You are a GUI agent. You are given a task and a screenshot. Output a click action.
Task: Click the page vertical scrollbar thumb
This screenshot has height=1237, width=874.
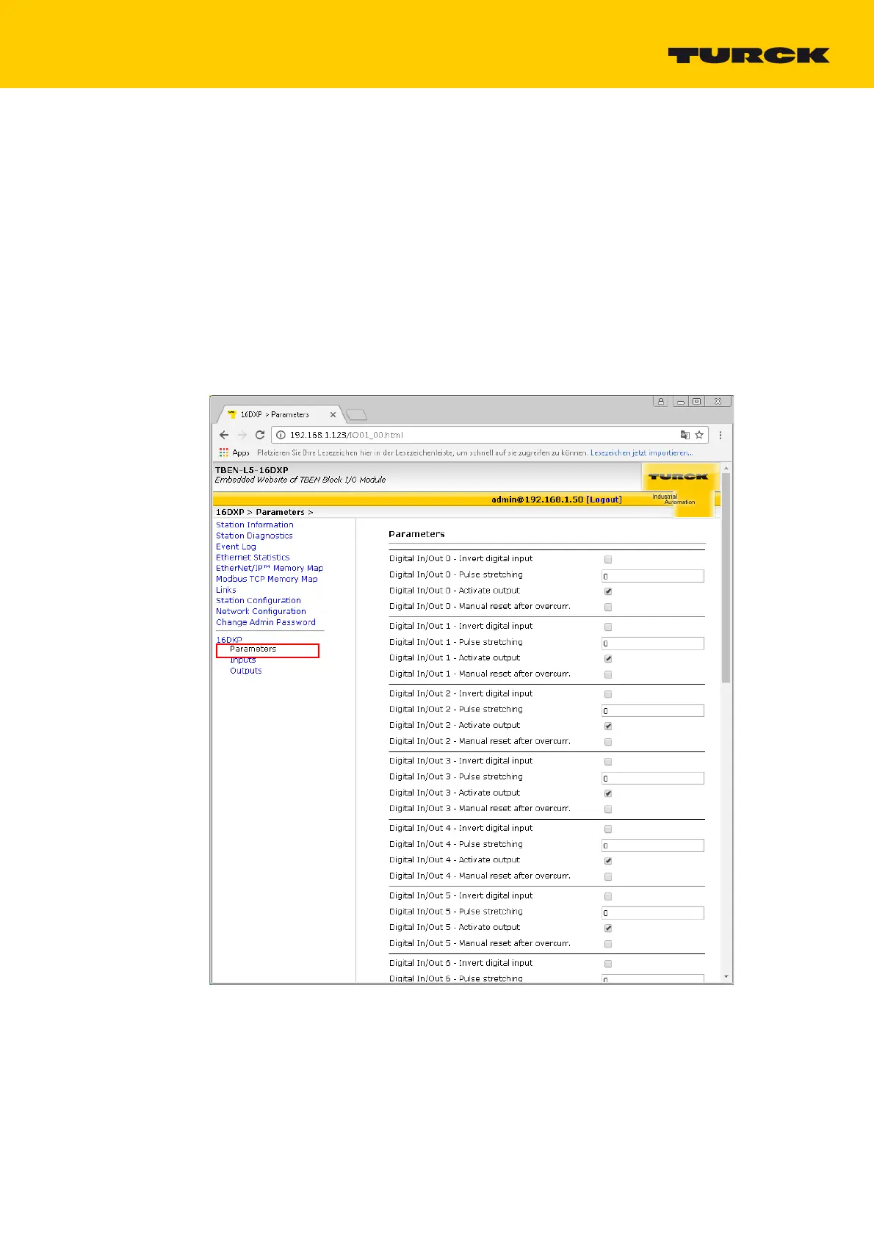[x=726, y=578]
